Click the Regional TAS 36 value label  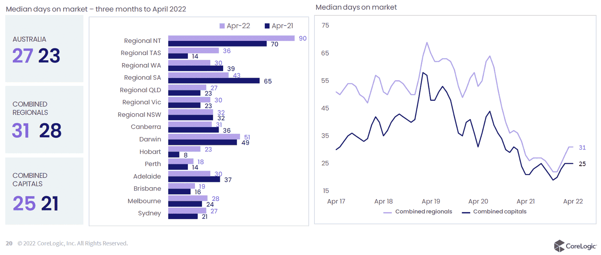pos(227,51)
